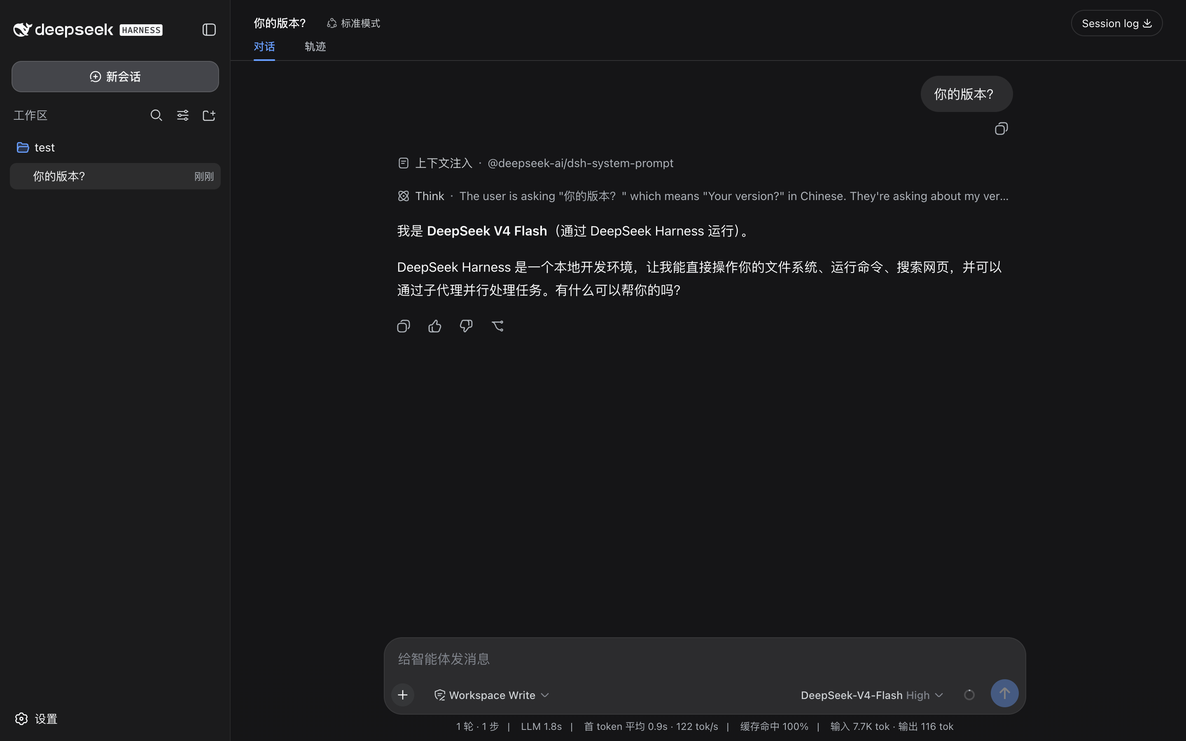
Task: Open the workspace filter sliders icon
Action: pyautogui.click(x=182, y=115)
